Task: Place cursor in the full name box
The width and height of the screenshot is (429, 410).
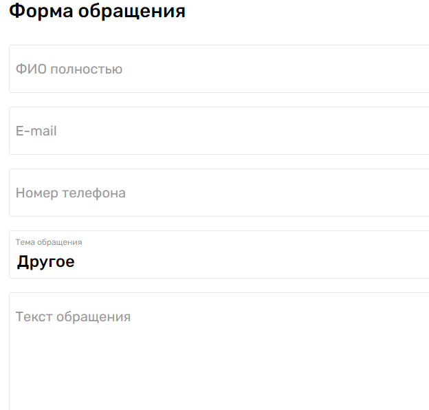Action: click(x=275, y=69)
